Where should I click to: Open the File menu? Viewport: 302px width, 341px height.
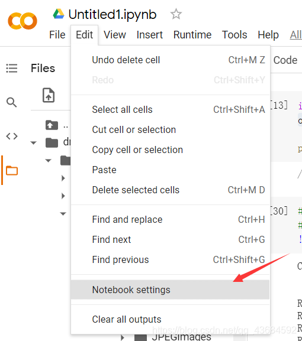pyautogui.click(x=57, y=35)
